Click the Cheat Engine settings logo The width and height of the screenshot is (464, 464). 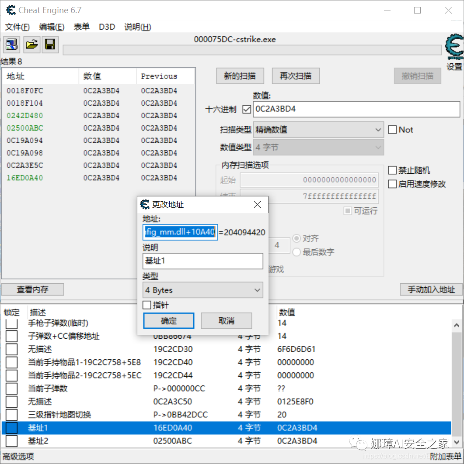(x=454, y=47)
